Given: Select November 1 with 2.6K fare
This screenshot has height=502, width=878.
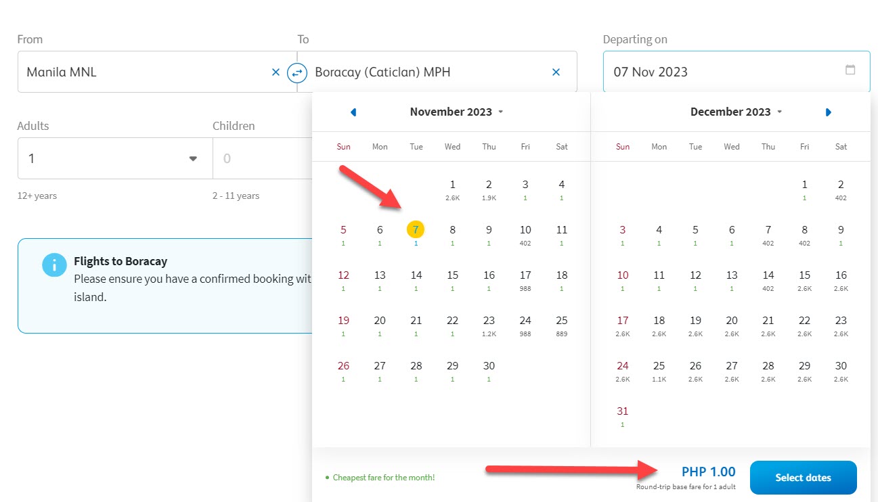Looking at the screenshot, I should click(x=452, y=187).
